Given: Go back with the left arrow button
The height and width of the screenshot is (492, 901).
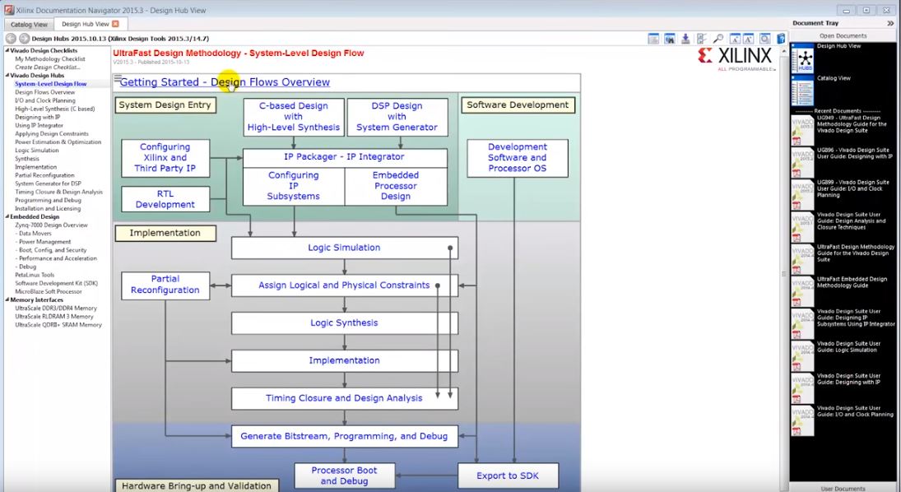Looking at the screenshot, I should 11,39.
